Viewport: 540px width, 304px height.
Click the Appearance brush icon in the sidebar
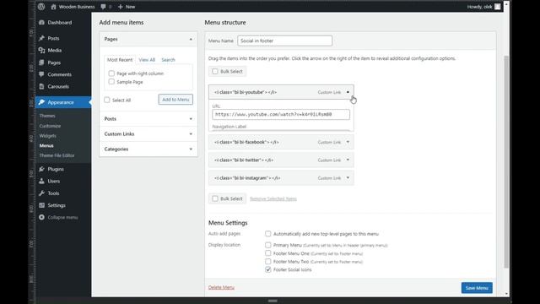[41, 102]
